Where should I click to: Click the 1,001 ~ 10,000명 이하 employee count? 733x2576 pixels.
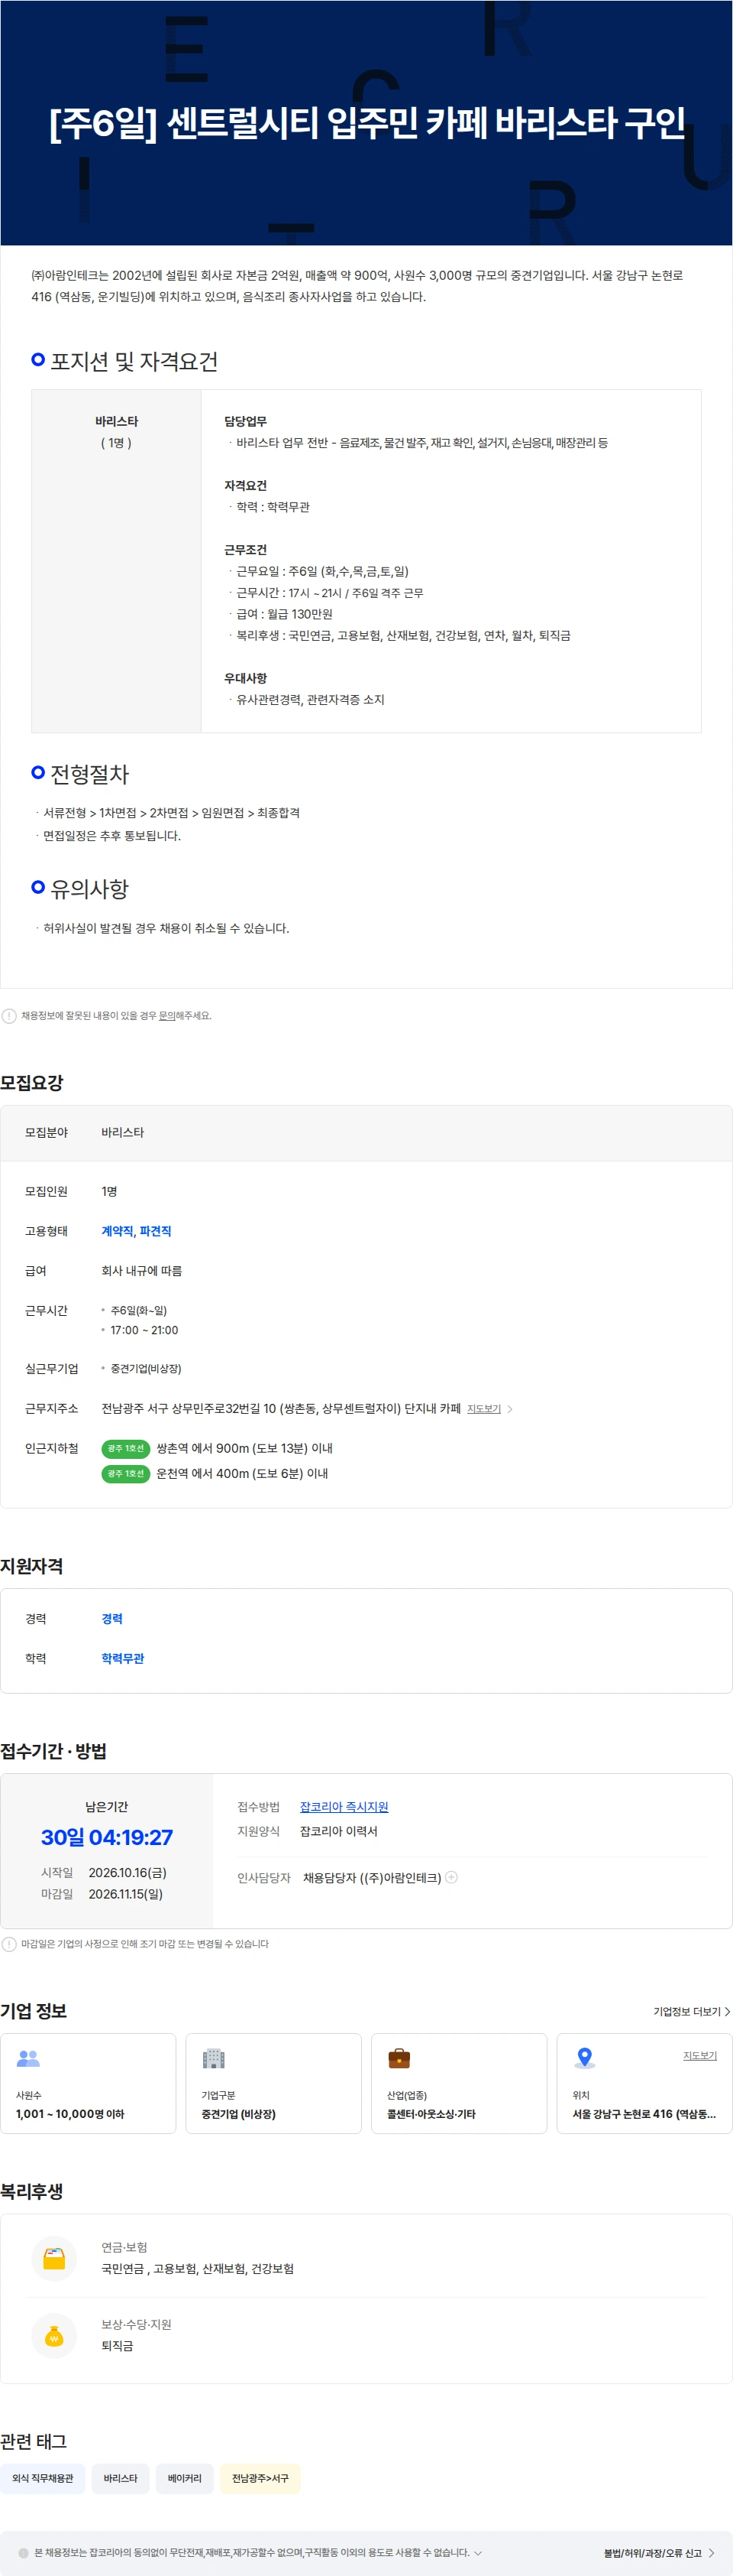tap(70, 2114)
